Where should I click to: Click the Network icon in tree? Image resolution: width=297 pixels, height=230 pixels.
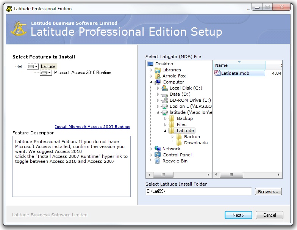pos(158,149)
